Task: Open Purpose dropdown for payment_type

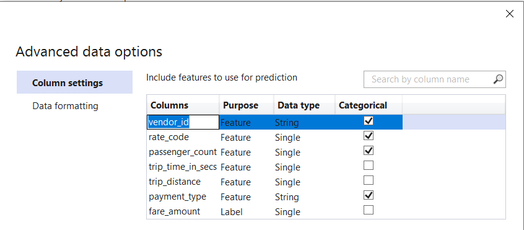Action: pyautogui.click(x=247, y=197)
